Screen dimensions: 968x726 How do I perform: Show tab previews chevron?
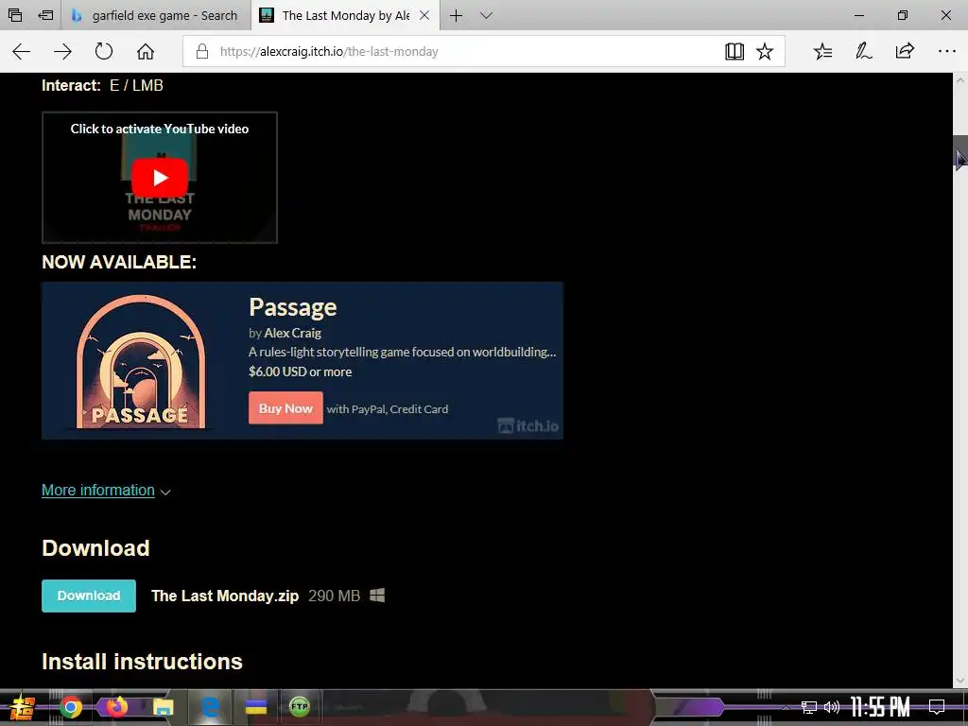[x=487, y=15]
